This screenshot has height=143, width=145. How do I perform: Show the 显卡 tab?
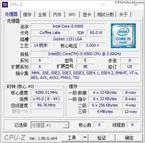point(87,15)
